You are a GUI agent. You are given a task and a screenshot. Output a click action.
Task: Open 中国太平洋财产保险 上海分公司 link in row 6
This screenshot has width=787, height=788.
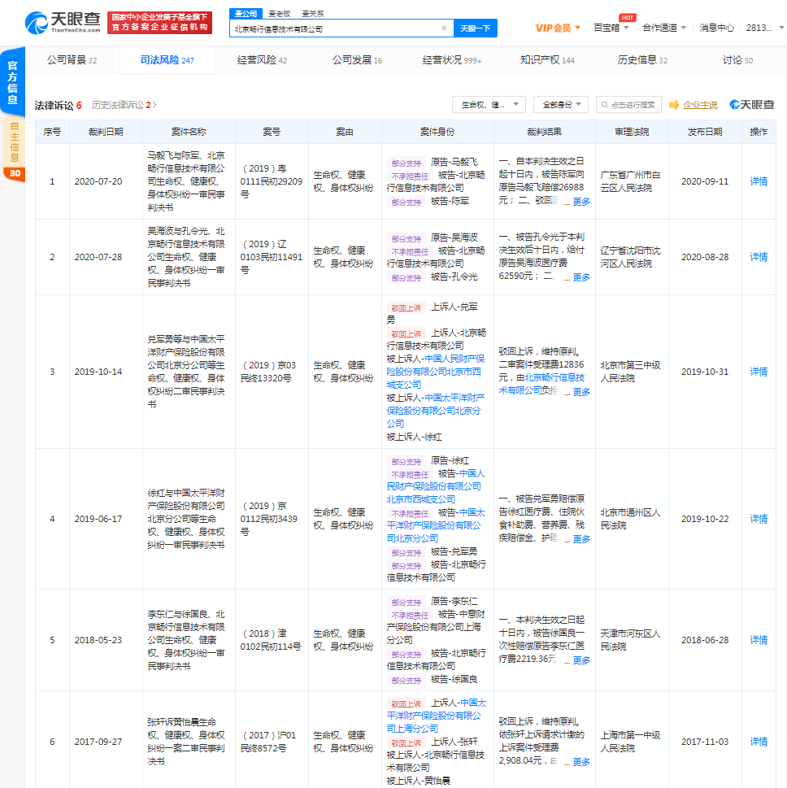click(x=435, y=716)
